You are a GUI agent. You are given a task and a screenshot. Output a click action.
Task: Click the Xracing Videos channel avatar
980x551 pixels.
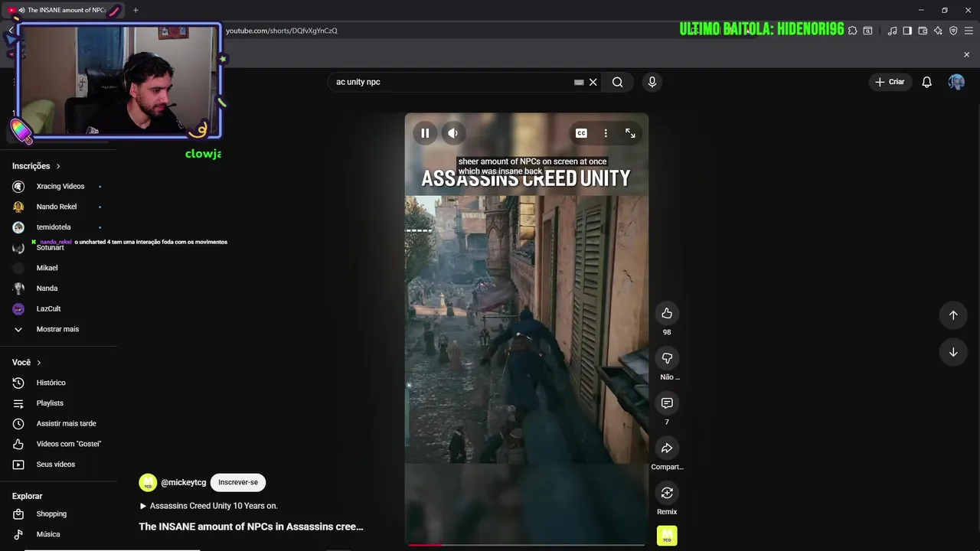(18, 186)
